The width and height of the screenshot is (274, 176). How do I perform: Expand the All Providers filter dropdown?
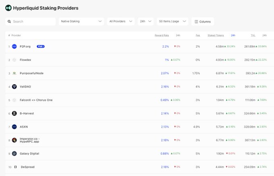(120, 21)
